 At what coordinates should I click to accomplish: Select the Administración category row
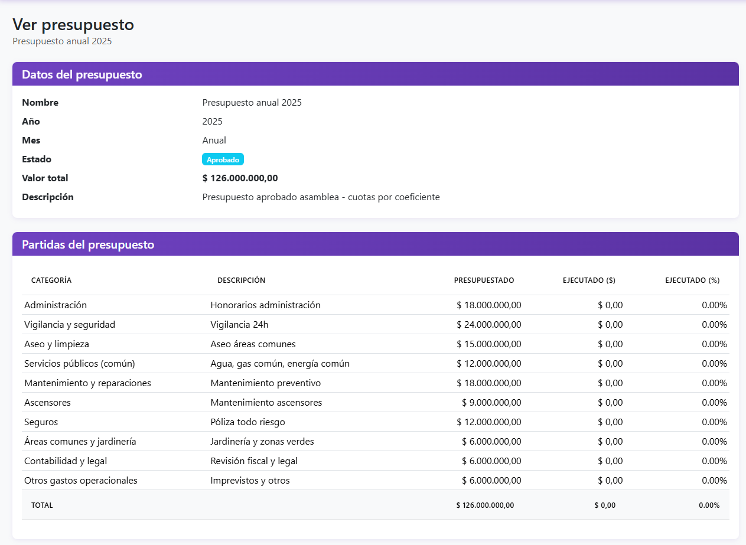pyautogui.click(x=376, y=305)
